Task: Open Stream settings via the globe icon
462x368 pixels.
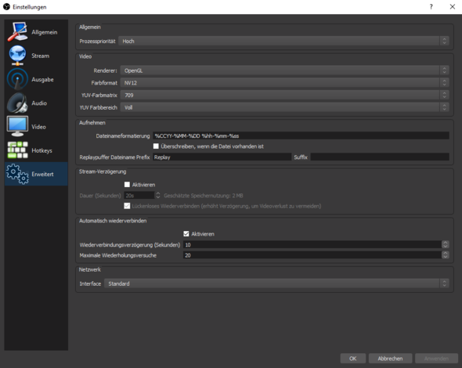Action: point(17,56)
